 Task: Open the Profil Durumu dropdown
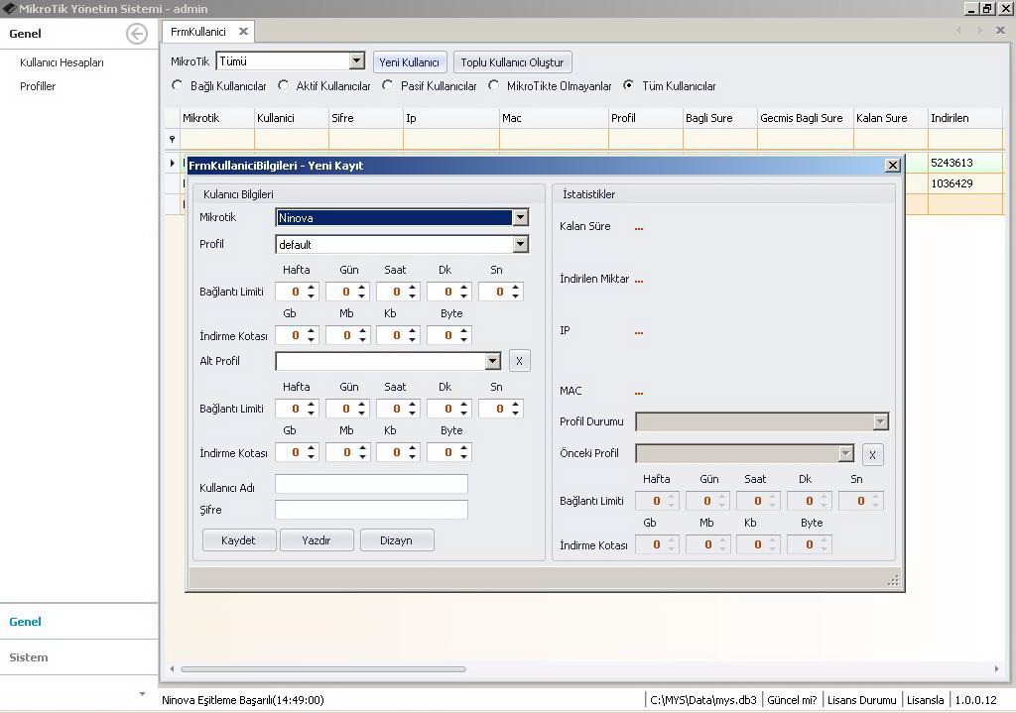(880, 421)
